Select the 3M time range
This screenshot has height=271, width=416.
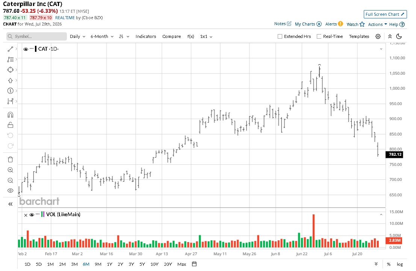pyautogui.click(x=74, y=264)
